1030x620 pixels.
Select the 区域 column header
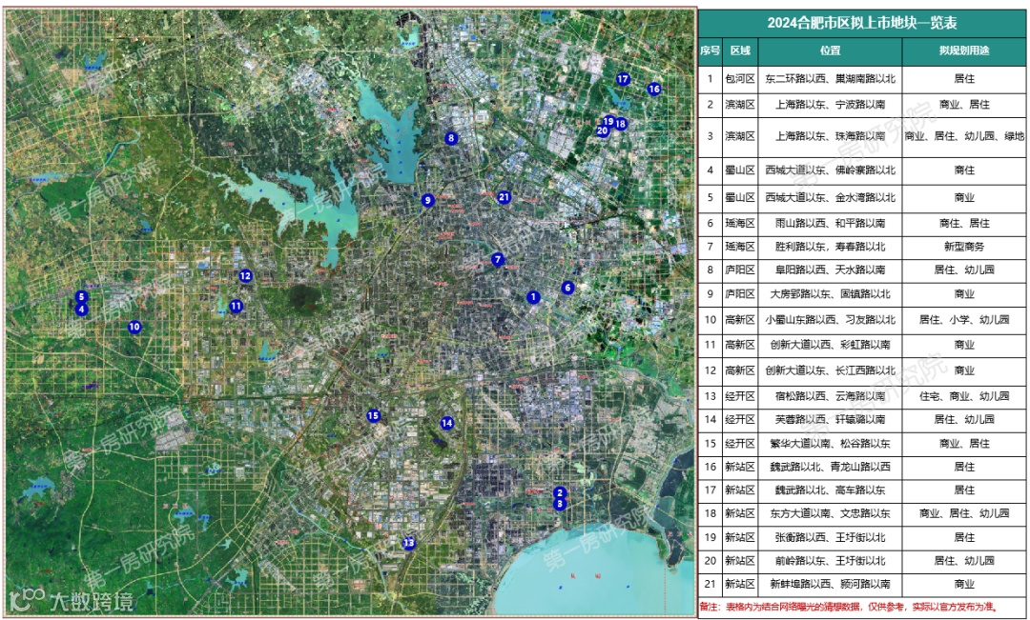click(740, 50)
